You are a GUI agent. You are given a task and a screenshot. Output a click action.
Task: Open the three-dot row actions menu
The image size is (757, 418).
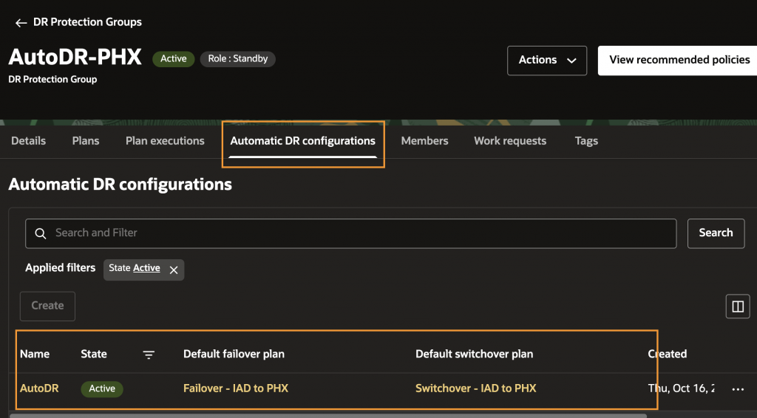(x=737, y=388)
